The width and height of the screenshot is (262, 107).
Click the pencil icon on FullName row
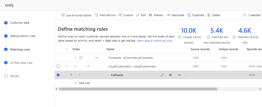click(162, 75)
